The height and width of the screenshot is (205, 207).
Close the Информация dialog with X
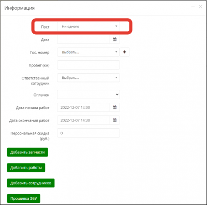[200, 7]
